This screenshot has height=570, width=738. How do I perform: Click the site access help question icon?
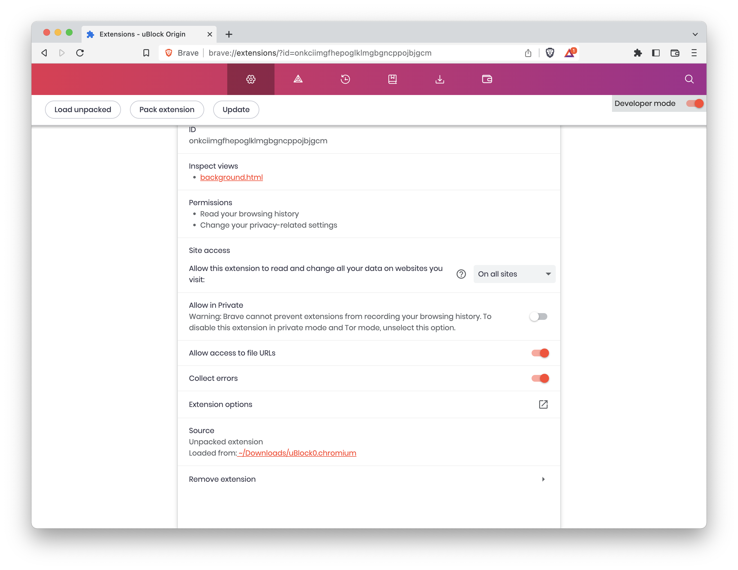pos(461,274)
